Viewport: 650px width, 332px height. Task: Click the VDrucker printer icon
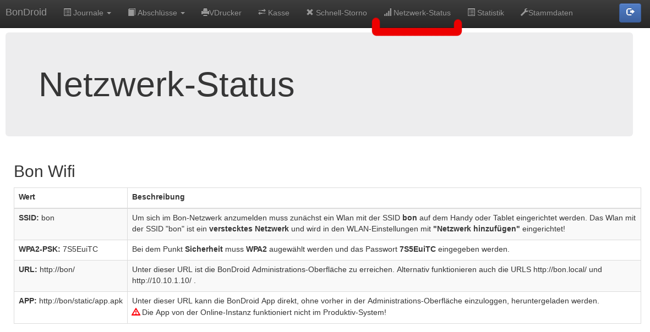(205, 13)
